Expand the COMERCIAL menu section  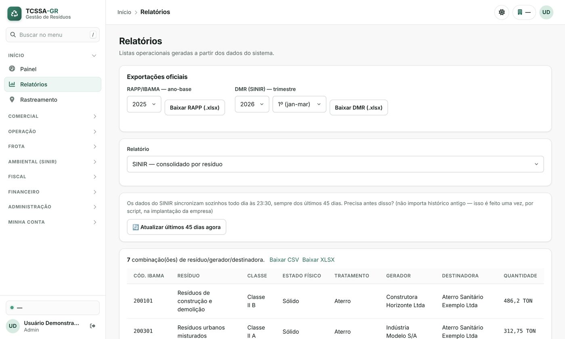(x=52, y=116)
